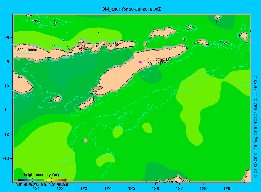The image size is (261, 192).
Task: Click the height anomaly color scale bar
Action: tap(42, 180)
